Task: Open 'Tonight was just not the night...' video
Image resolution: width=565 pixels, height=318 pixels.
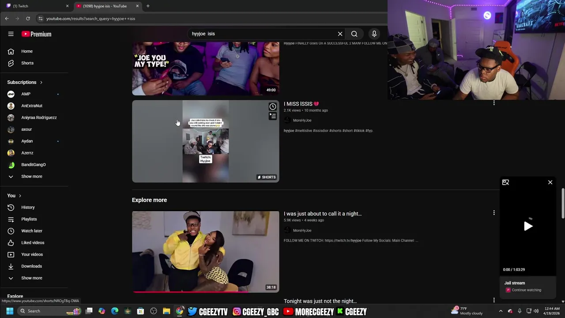Action: coord(320,301)
